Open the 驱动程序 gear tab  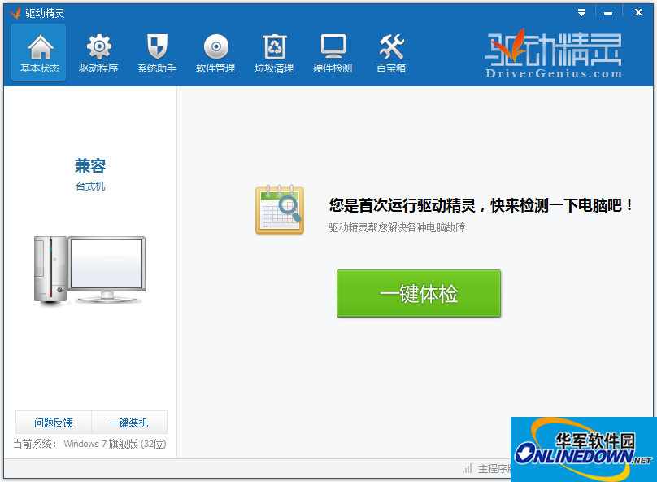tap(98, 52)
